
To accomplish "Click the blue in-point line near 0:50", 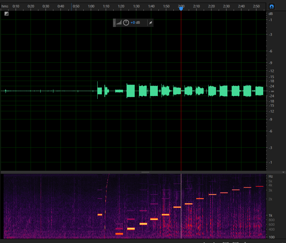I will tap(72, 7).
